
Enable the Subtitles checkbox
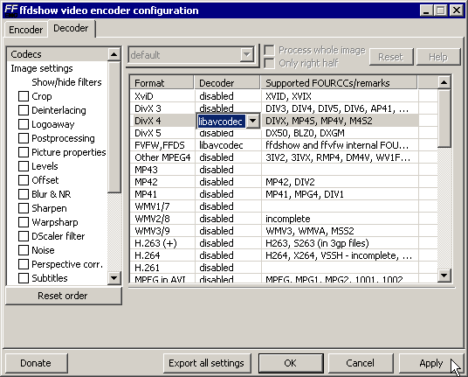pos(24,278)
